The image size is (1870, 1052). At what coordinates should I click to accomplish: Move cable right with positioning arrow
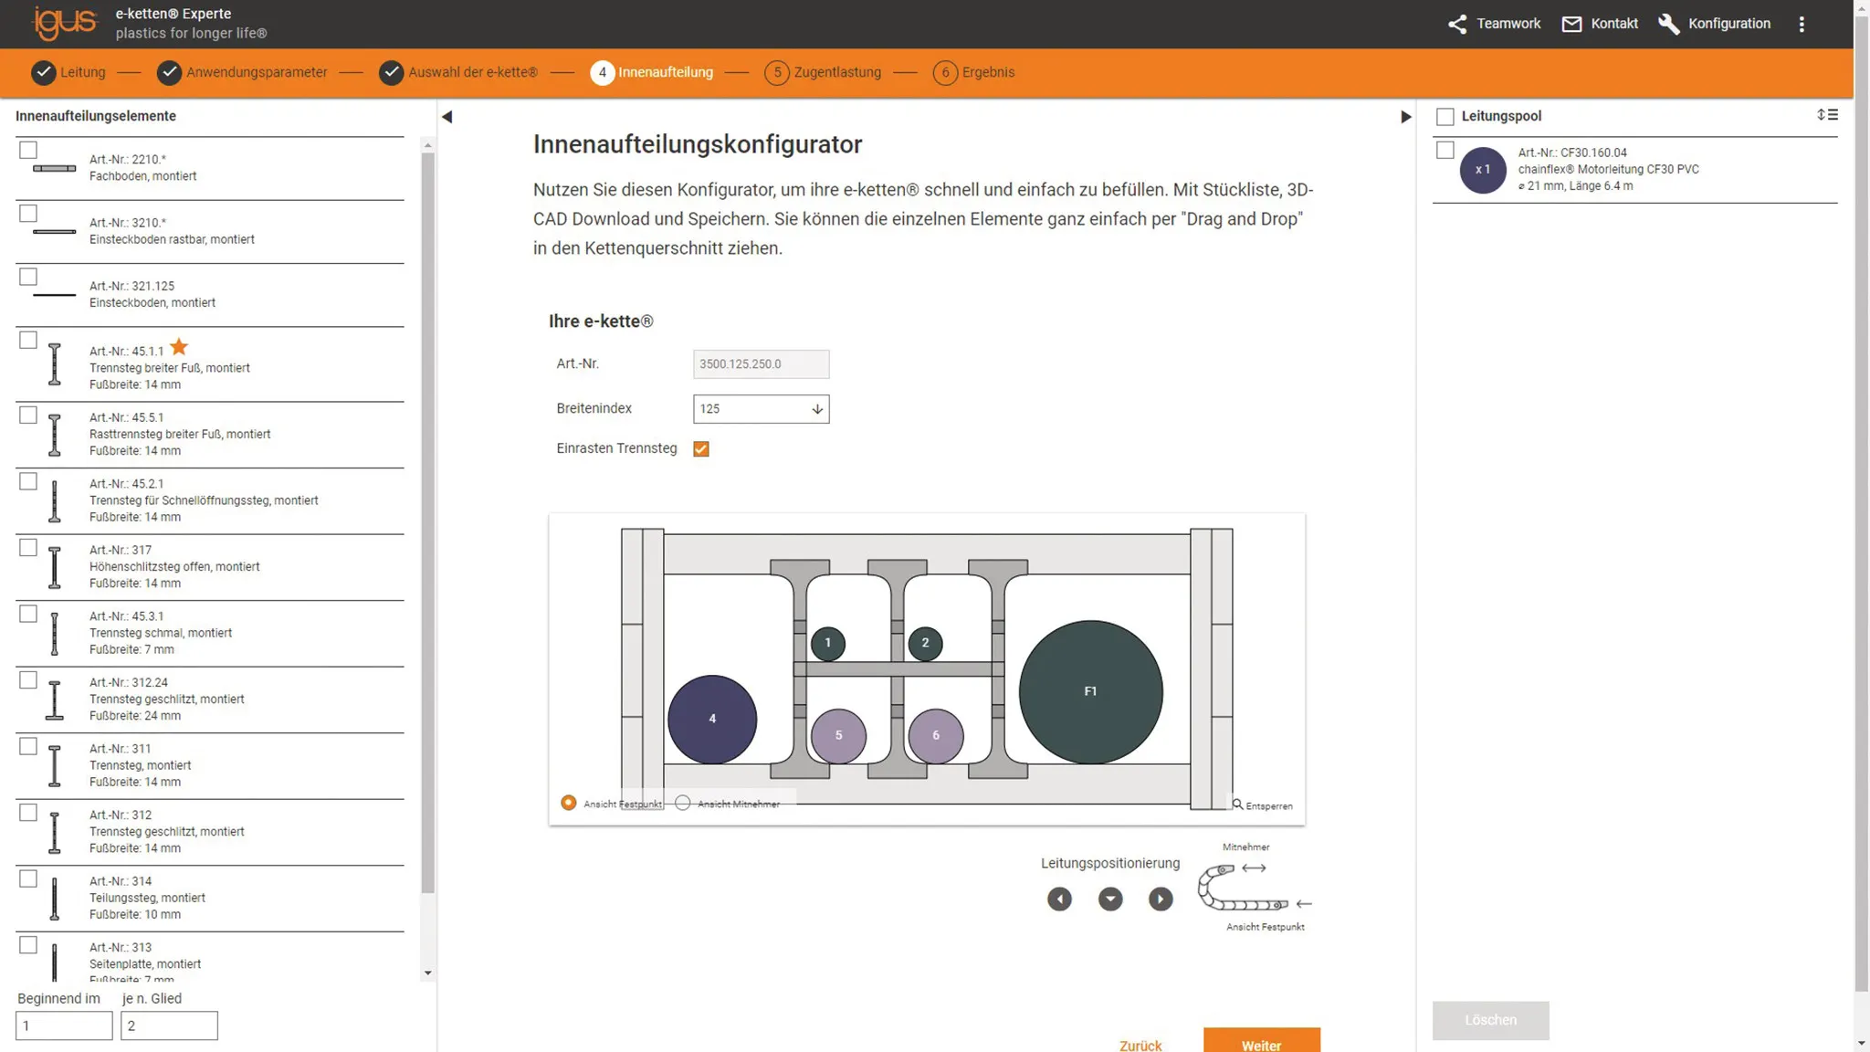(x=1161, y=899)
